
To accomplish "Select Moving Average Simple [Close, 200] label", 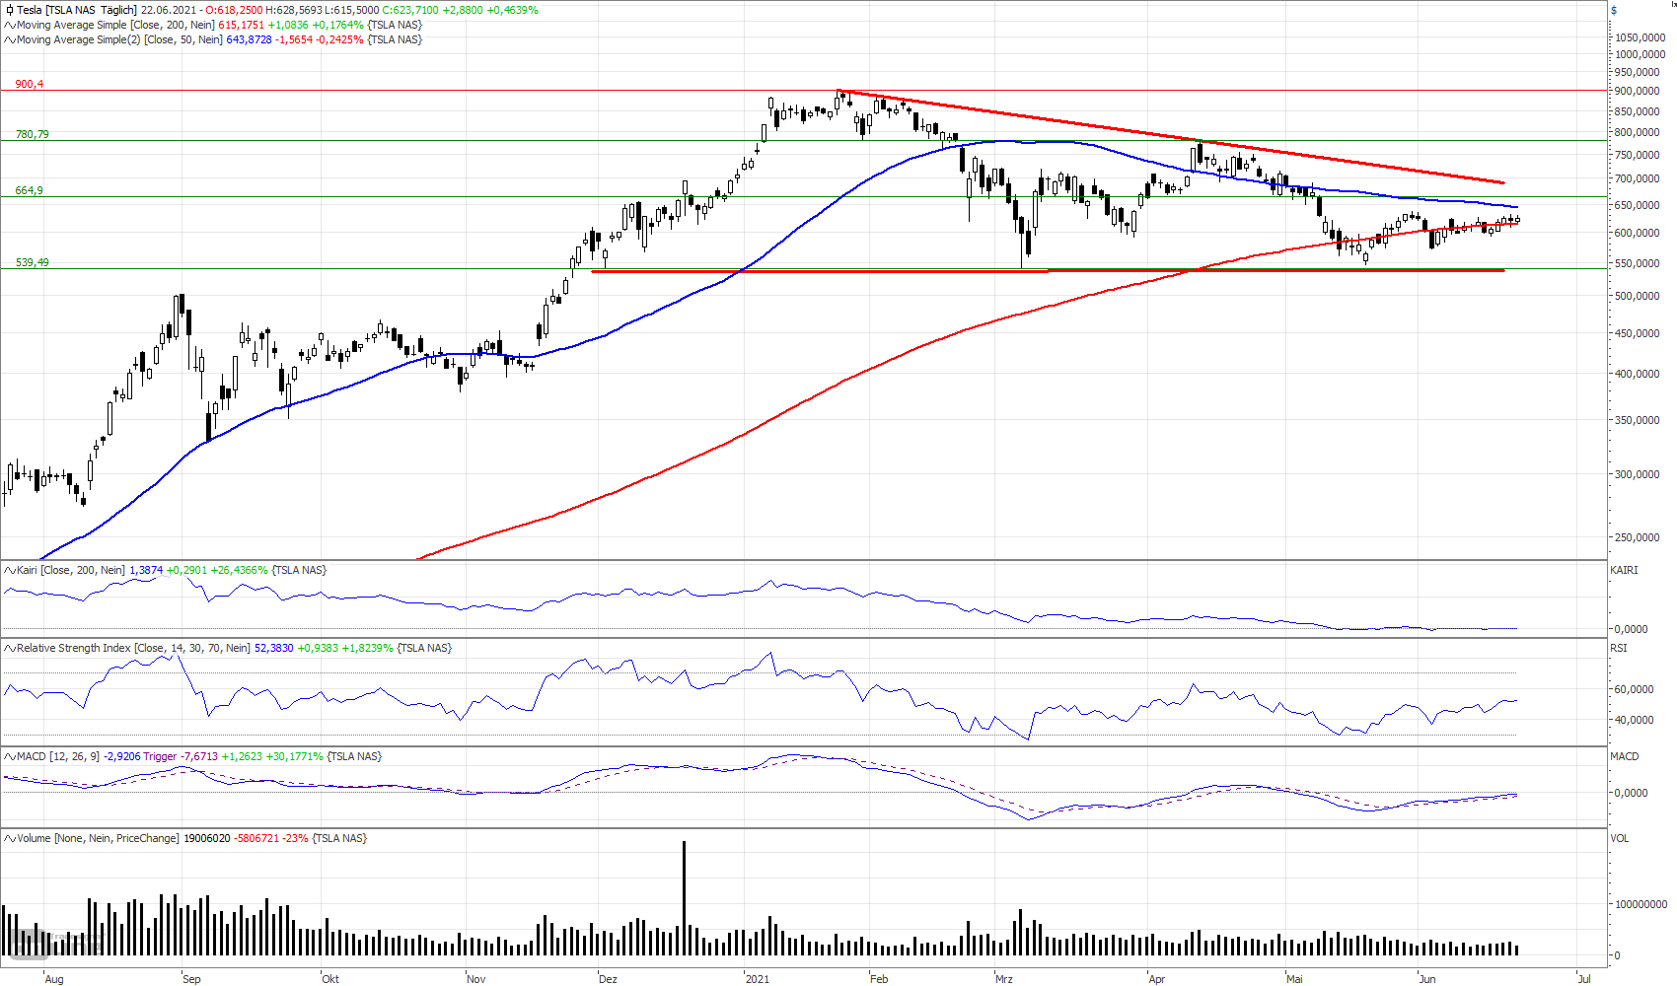I will pos(115,25).
